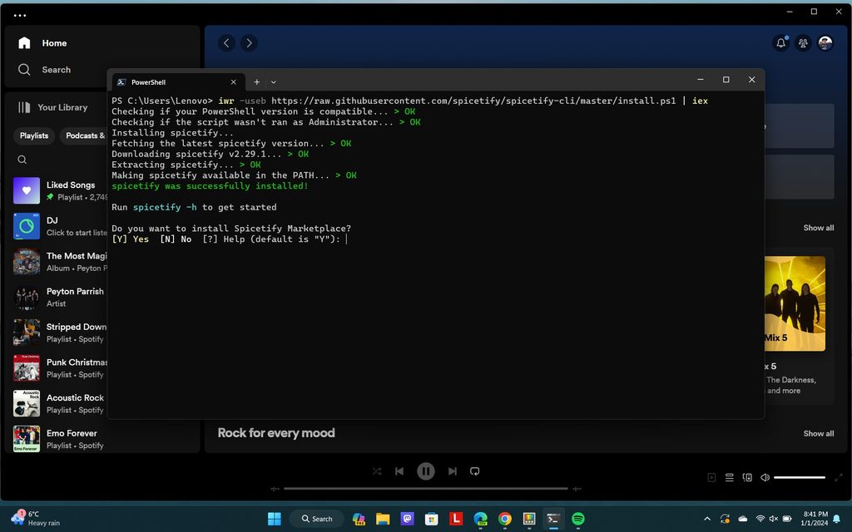Viewport: 852px width, 532px height.
Task: Toggle repeat mode
Action: pos(474,470)
